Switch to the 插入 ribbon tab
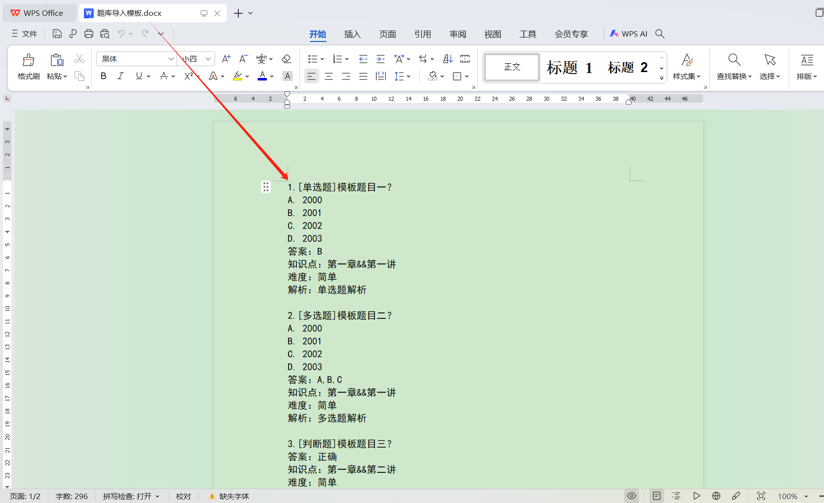 [x=352, y=34]
